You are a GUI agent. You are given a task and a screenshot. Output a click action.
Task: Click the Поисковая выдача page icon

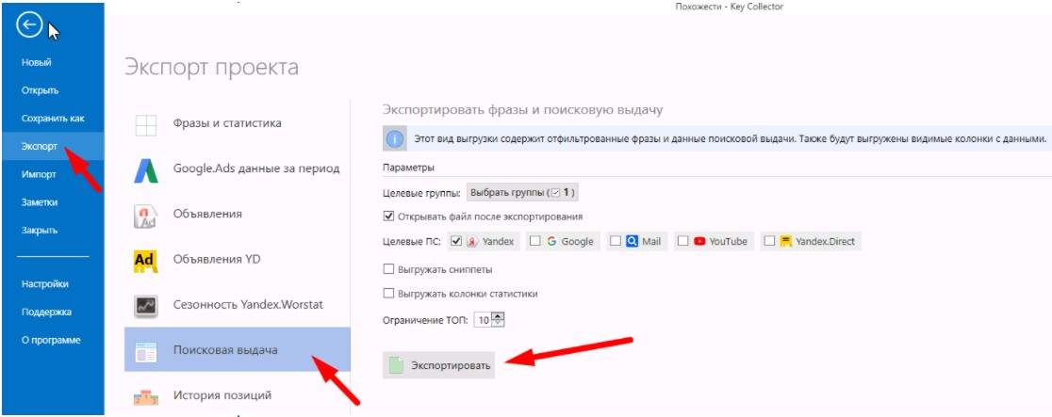[145, 352]
